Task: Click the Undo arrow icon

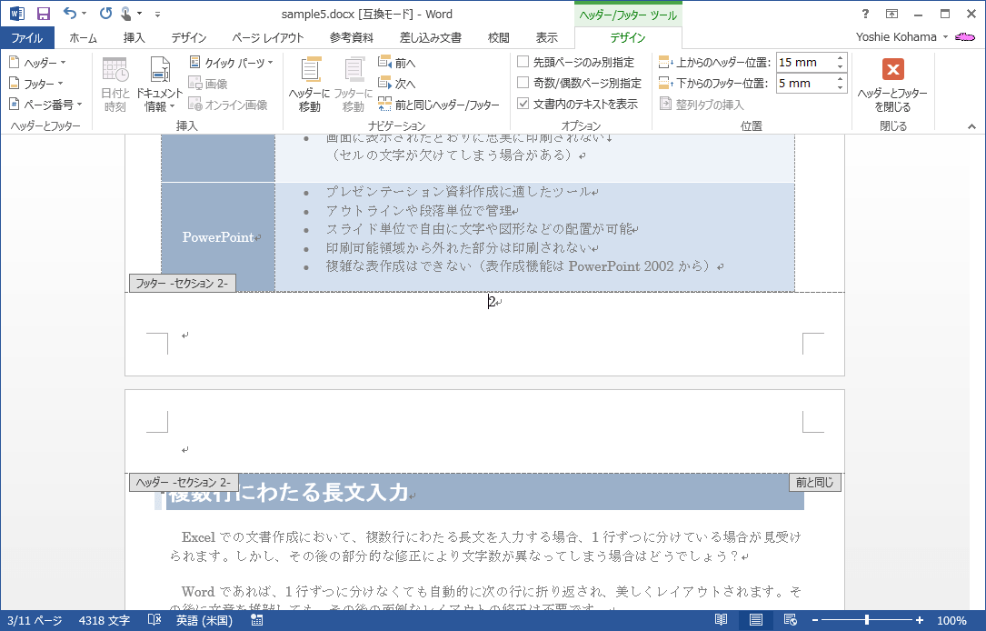Action: coord(70,14)
